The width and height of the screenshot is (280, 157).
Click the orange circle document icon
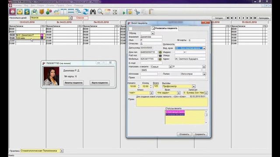(x=130, y=12)
